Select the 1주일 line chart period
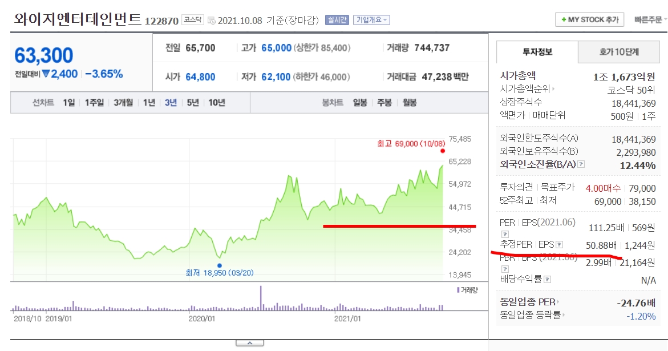The width and height of the screenshot is (668, 351). (94, 103)
